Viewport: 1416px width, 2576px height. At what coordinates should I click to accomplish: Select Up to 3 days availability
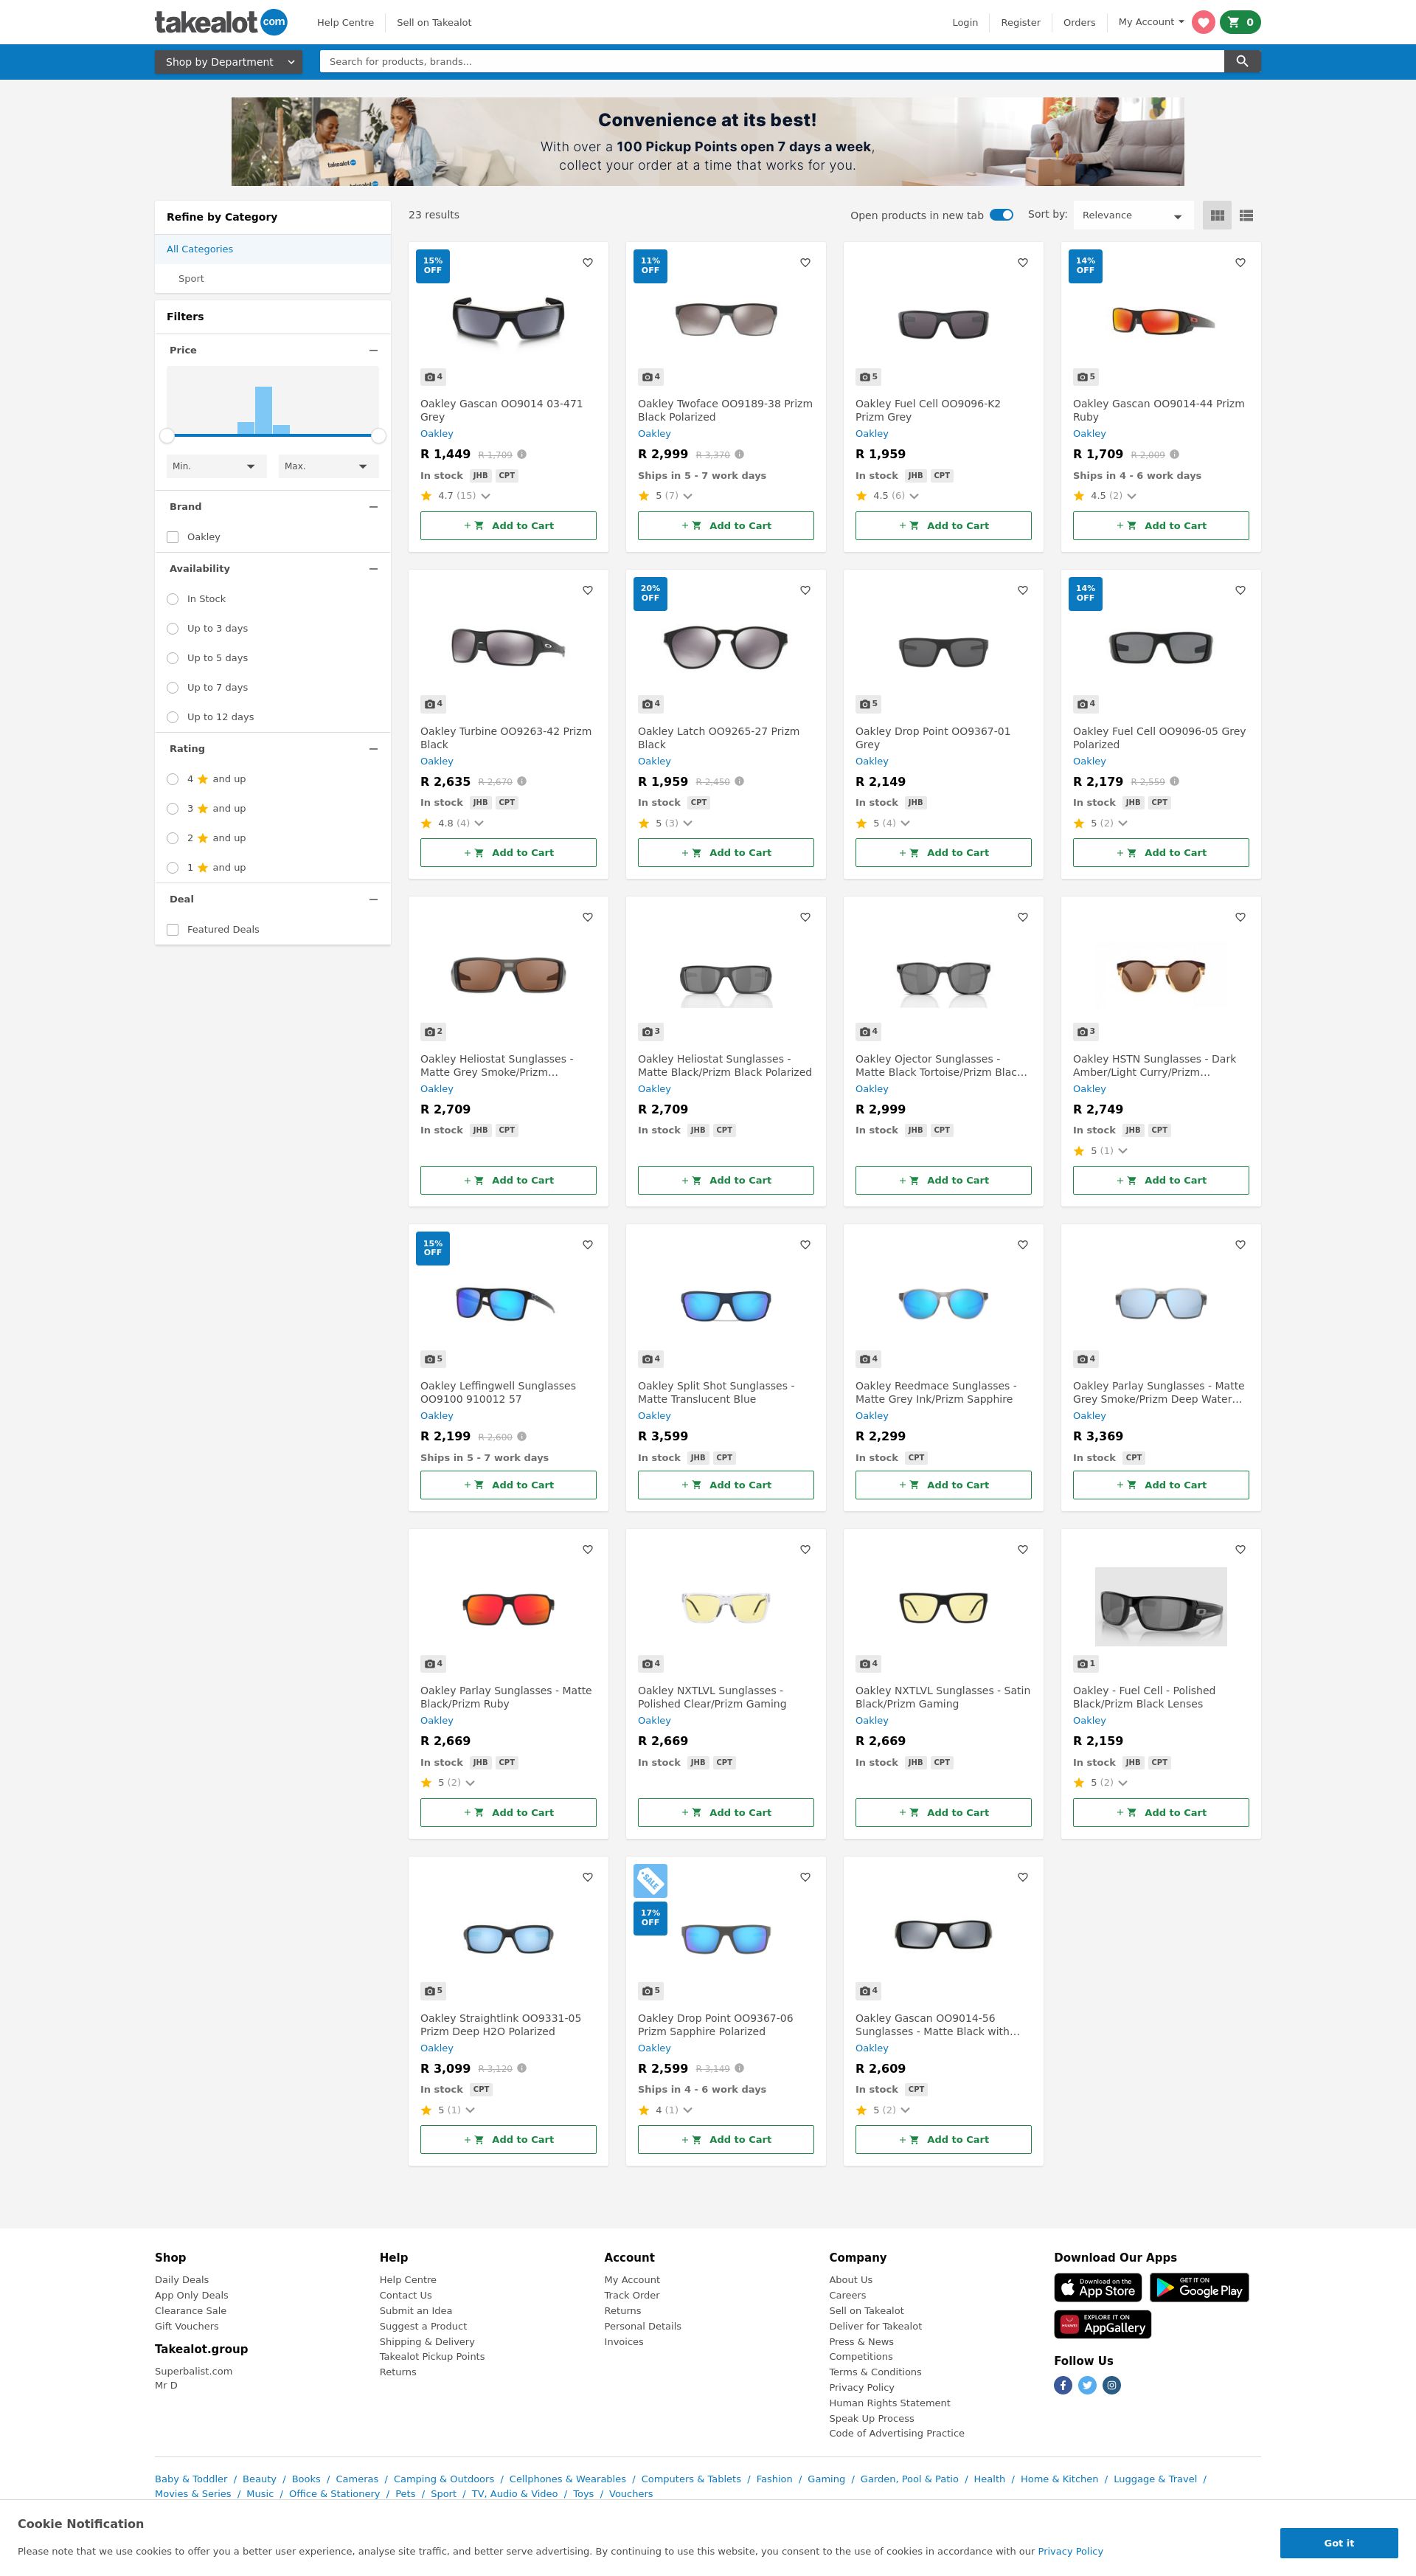click(173, 629)
